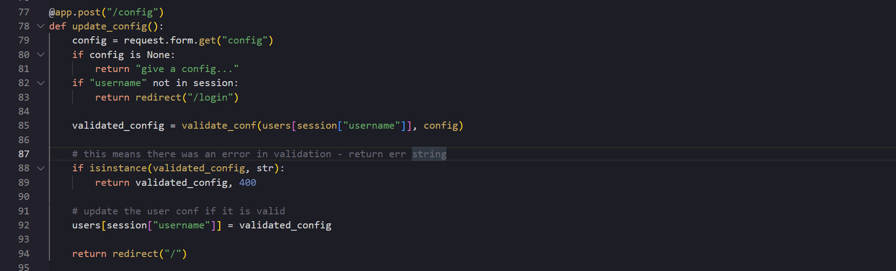Fold the isinstance check block at line 88
This screenshot has width=896, height=271.
point(41,168)
